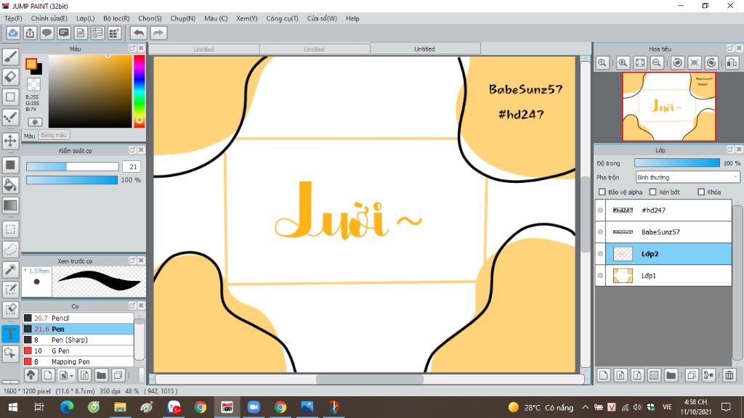The height and width of the screenshot is (418, 744).
Task: Switch to the Bảng màu tab
Action: point(54,135)
